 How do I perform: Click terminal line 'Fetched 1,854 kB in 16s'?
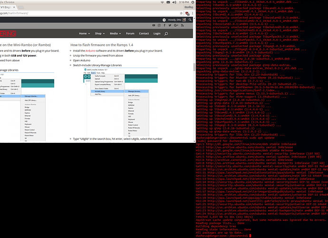pyautogui.click(x=224, y=217)
